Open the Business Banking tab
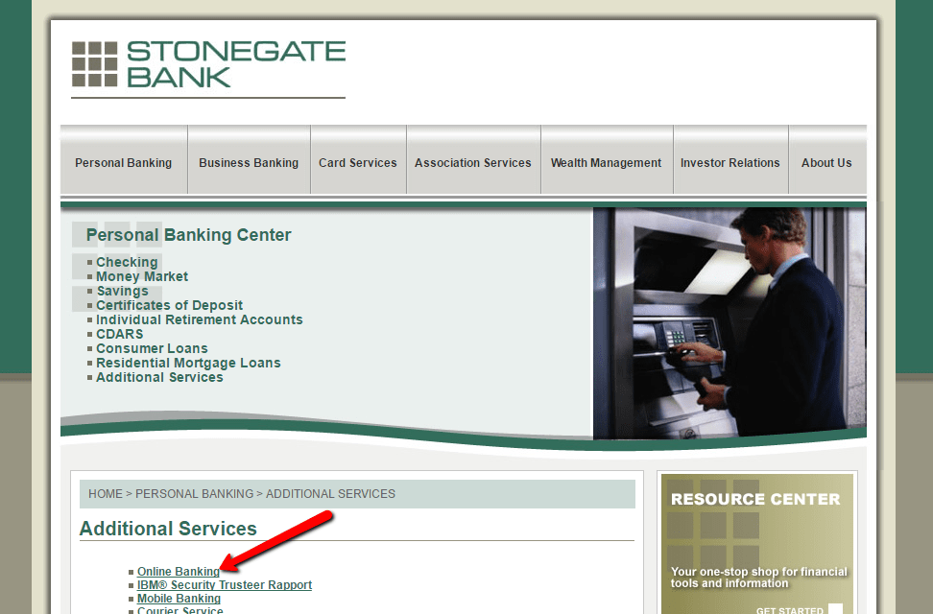 [248, 162]
